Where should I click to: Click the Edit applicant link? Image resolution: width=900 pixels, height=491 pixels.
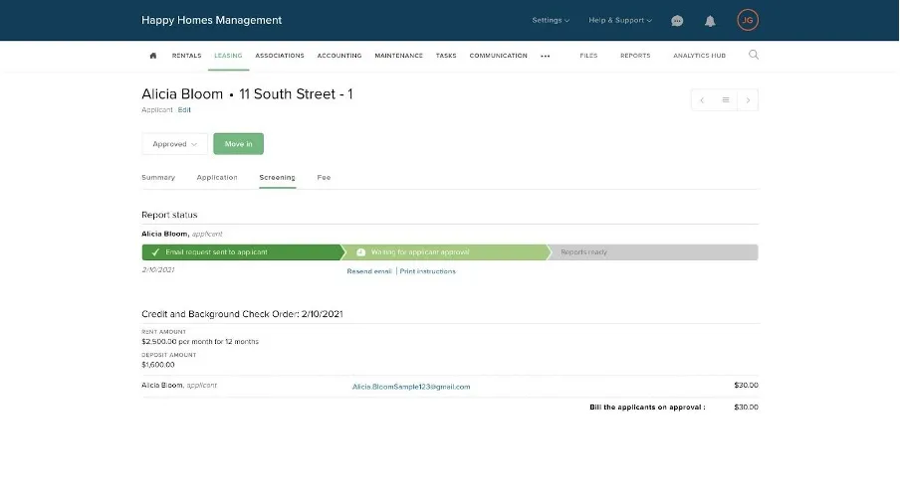(184, 110)
